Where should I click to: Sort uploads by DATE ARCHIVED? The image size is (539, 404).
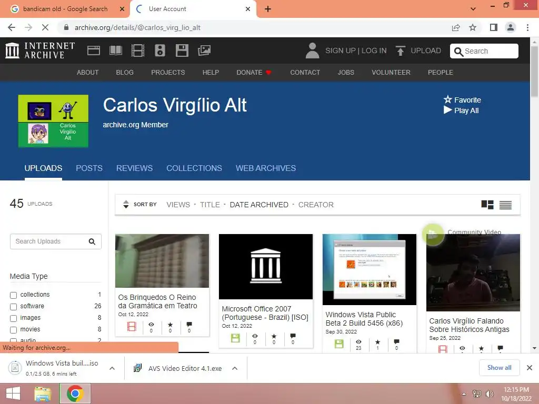[259, 205]
